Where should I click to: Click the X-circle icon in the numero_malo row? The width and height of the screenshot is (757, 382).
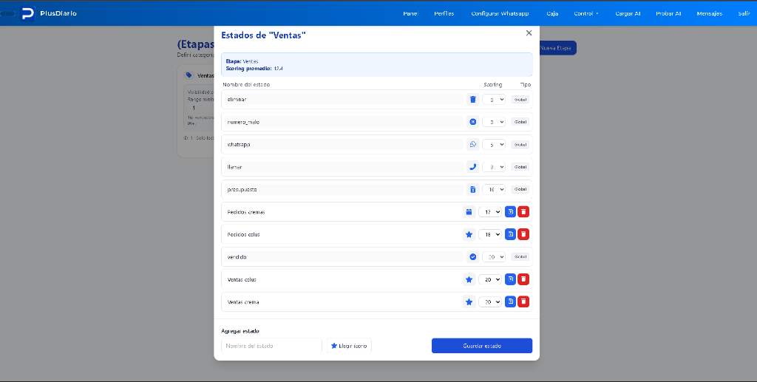(473, 122)
